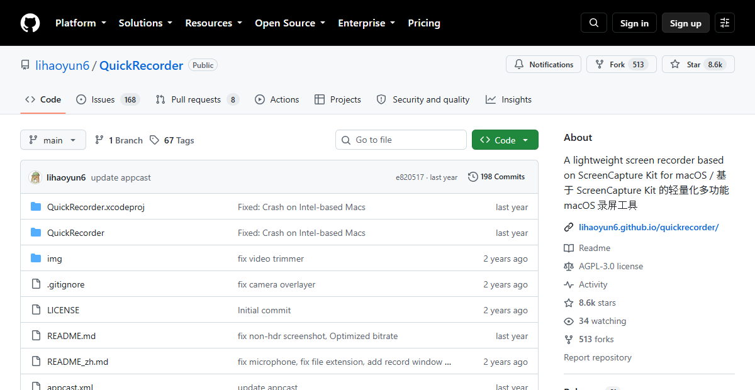Expand the Solutions menu
The image size is (755, 390).
point(145,23)
